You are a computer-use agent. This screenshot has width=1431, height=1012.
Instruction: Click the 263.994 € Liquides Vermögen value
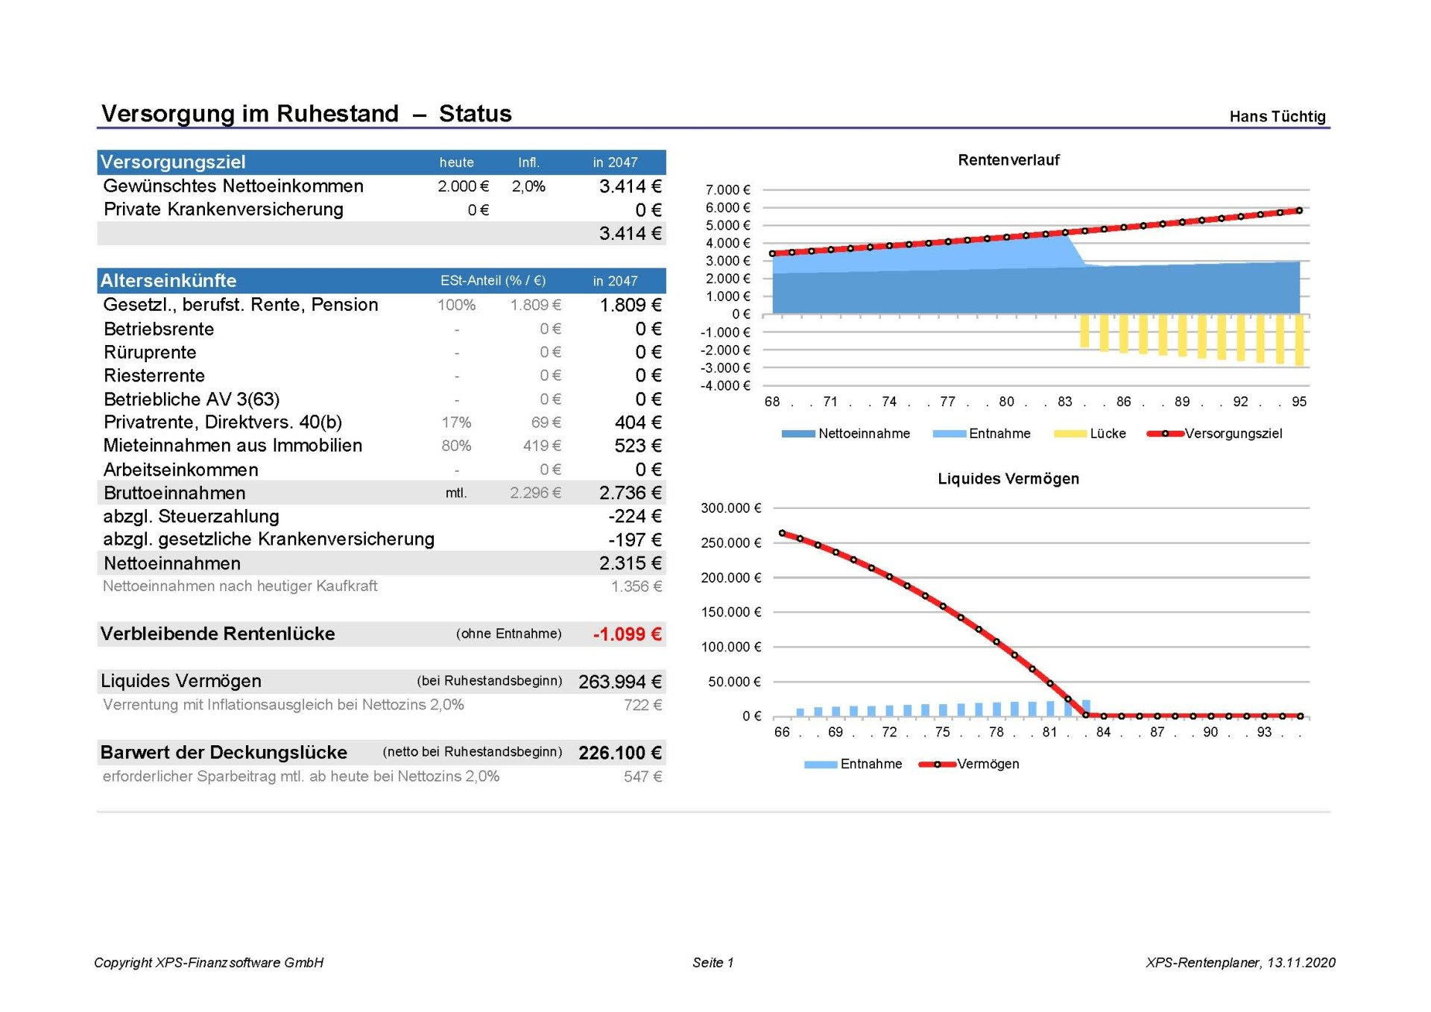tap(619, 682)
